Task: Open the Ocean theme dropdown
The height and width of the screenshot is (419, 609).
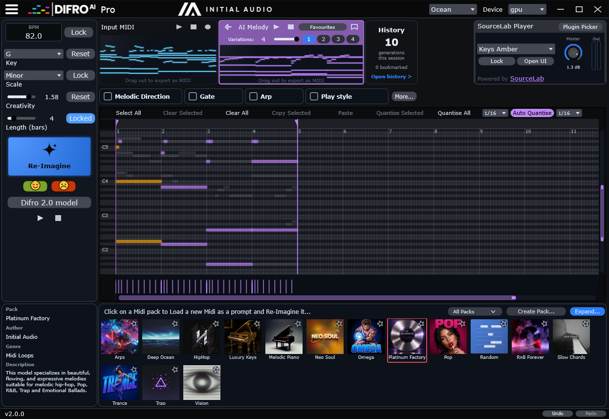Action: coord(453,9)
